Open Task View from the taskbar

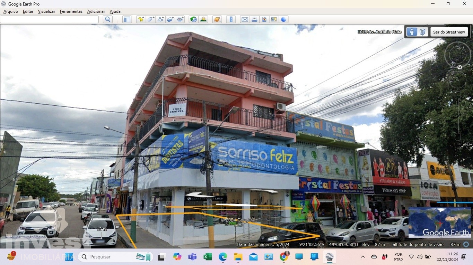pos(161,257)
